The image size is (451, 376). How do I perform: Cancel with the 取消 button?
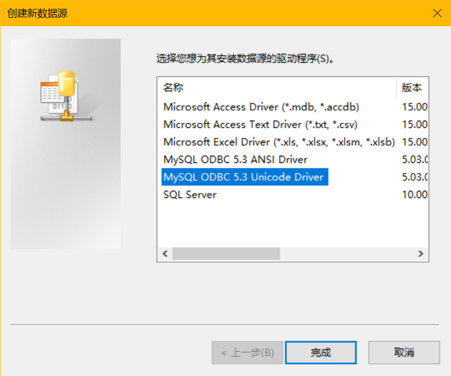(404, 352)
